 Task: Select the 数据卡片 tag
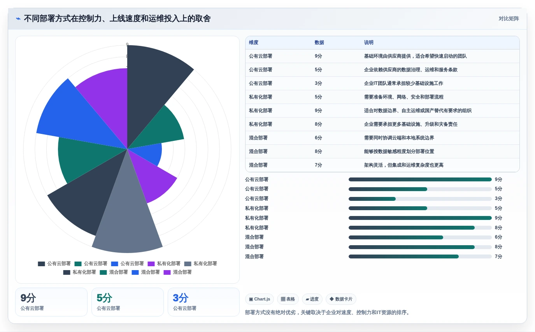[x=341, y=299]
